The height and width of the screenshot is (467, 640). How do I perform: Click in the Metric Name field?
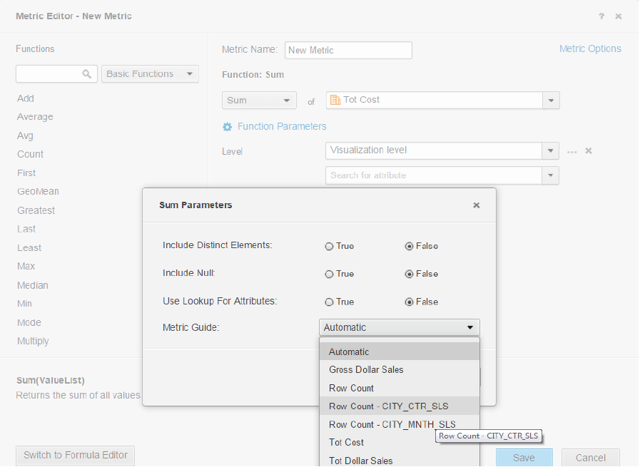click(x=348, y=51)
